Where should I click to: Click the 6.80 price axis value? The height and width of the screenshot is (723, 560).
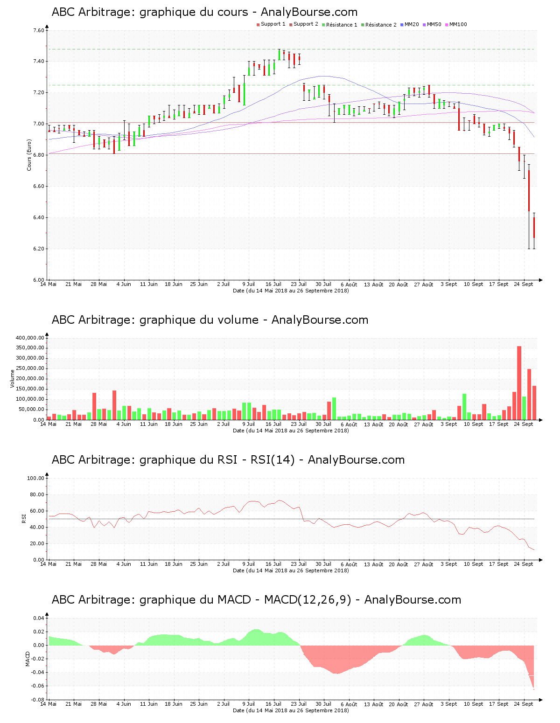point(38,155)
